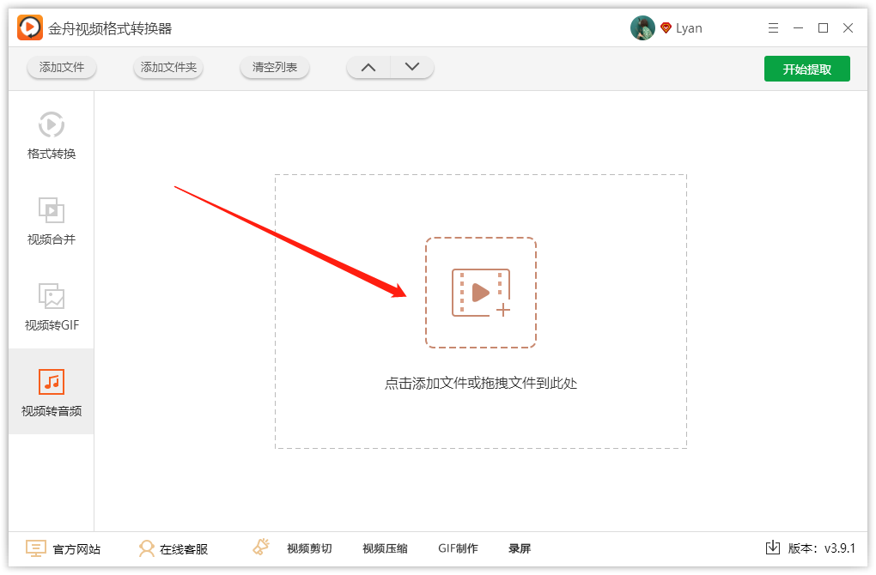The height and width of the screenshot is (575, 876).
Task: Maximize the converter window
Action: click(x=823, y=28)
